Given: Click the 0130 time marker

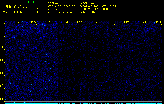Looking at the screenshot, I should [x=159, y=23].
